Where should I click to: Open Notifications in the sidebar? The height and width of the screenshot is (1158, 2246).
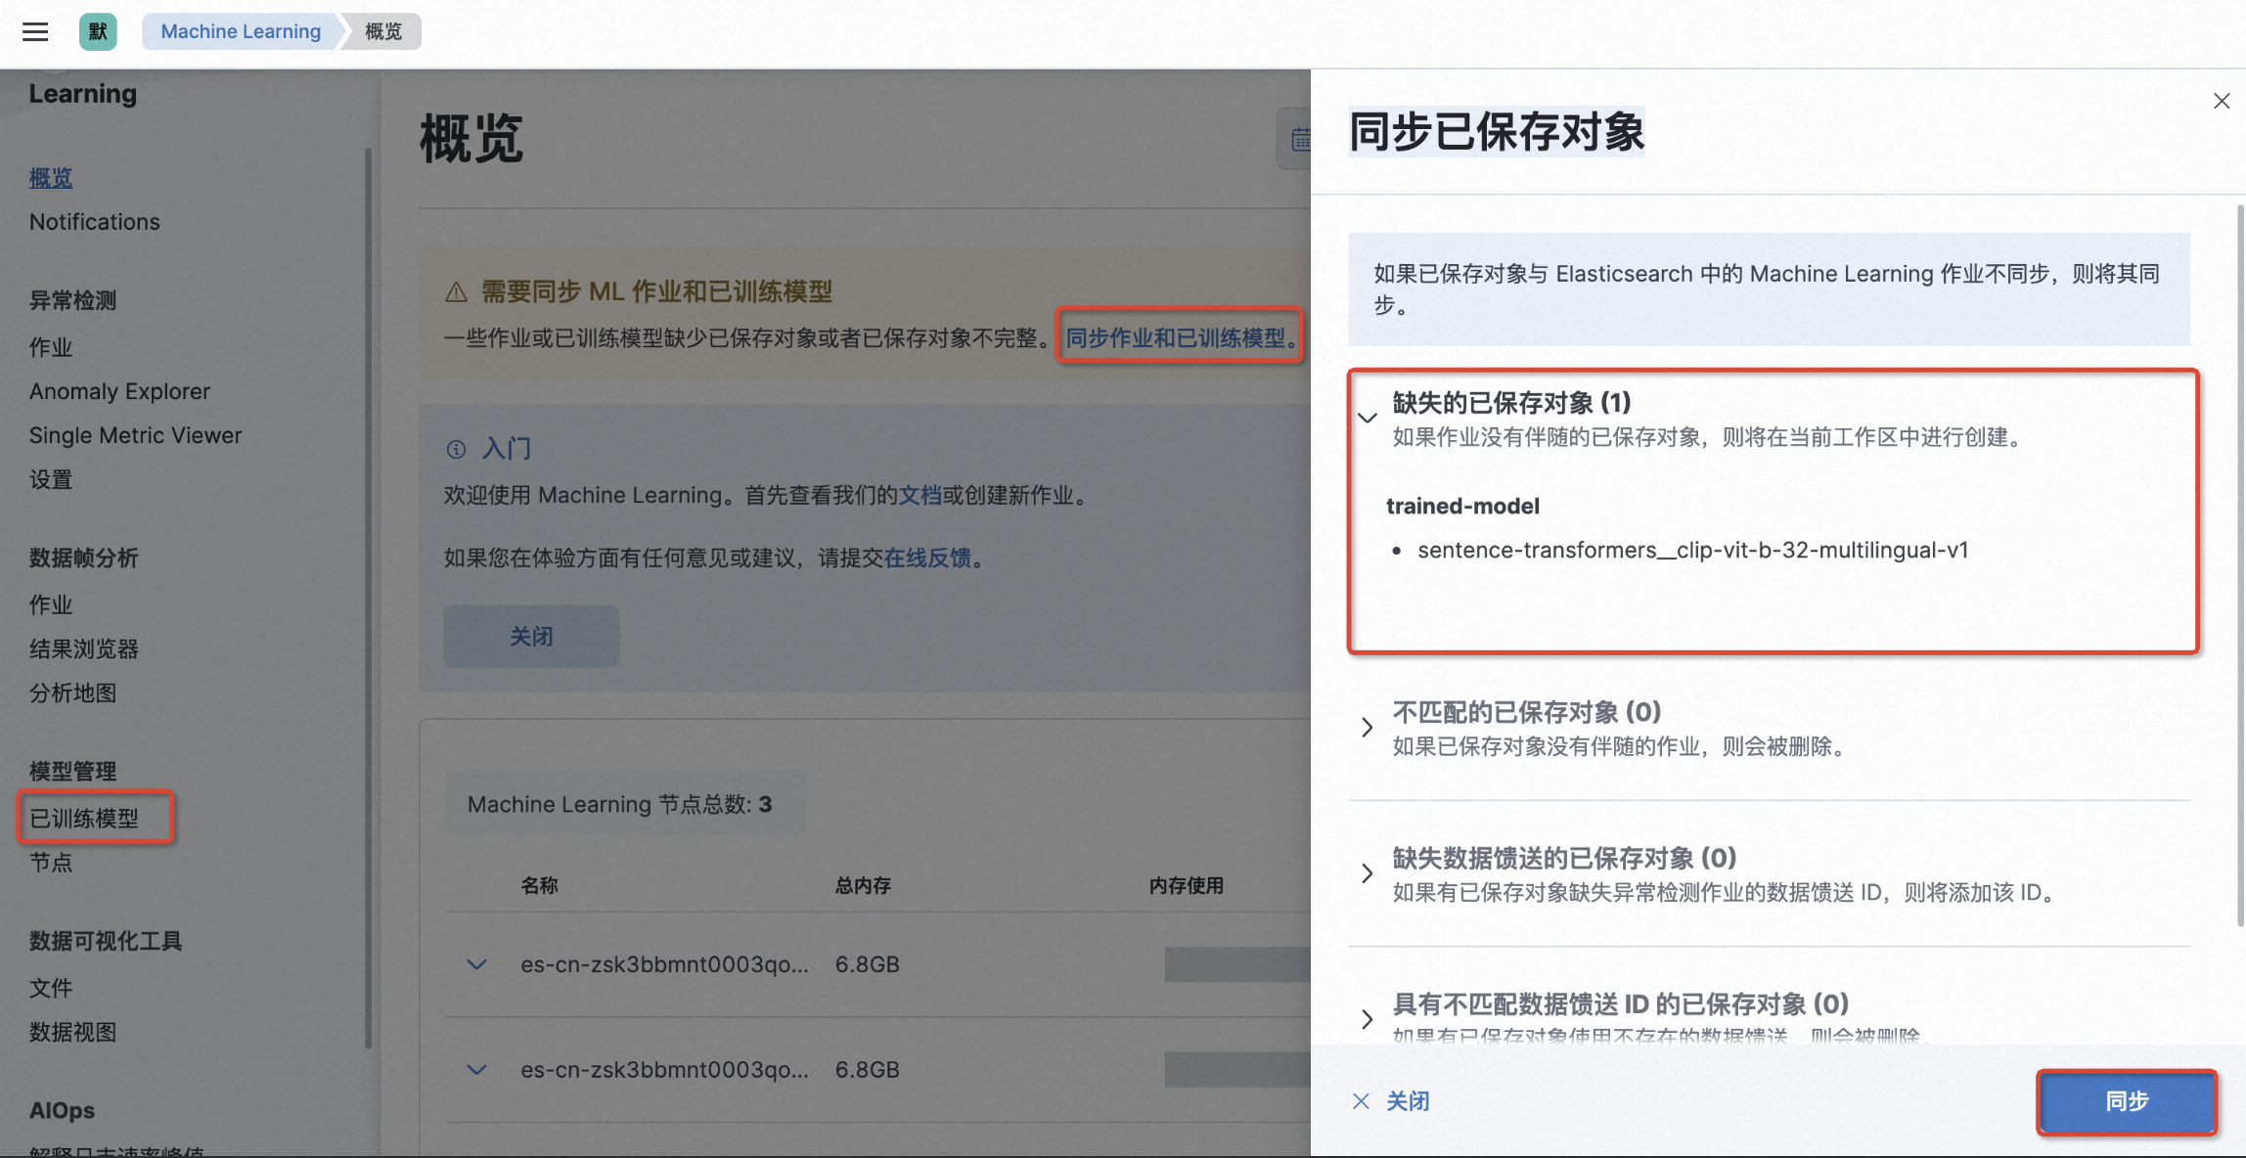(x=95, y=222)
